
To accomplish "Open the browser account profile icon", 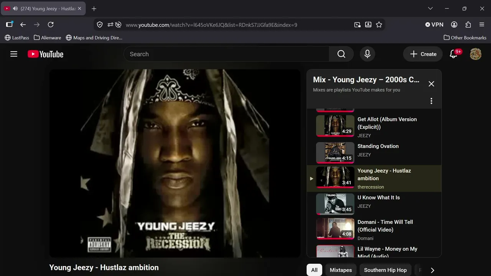I will (454, 25).
